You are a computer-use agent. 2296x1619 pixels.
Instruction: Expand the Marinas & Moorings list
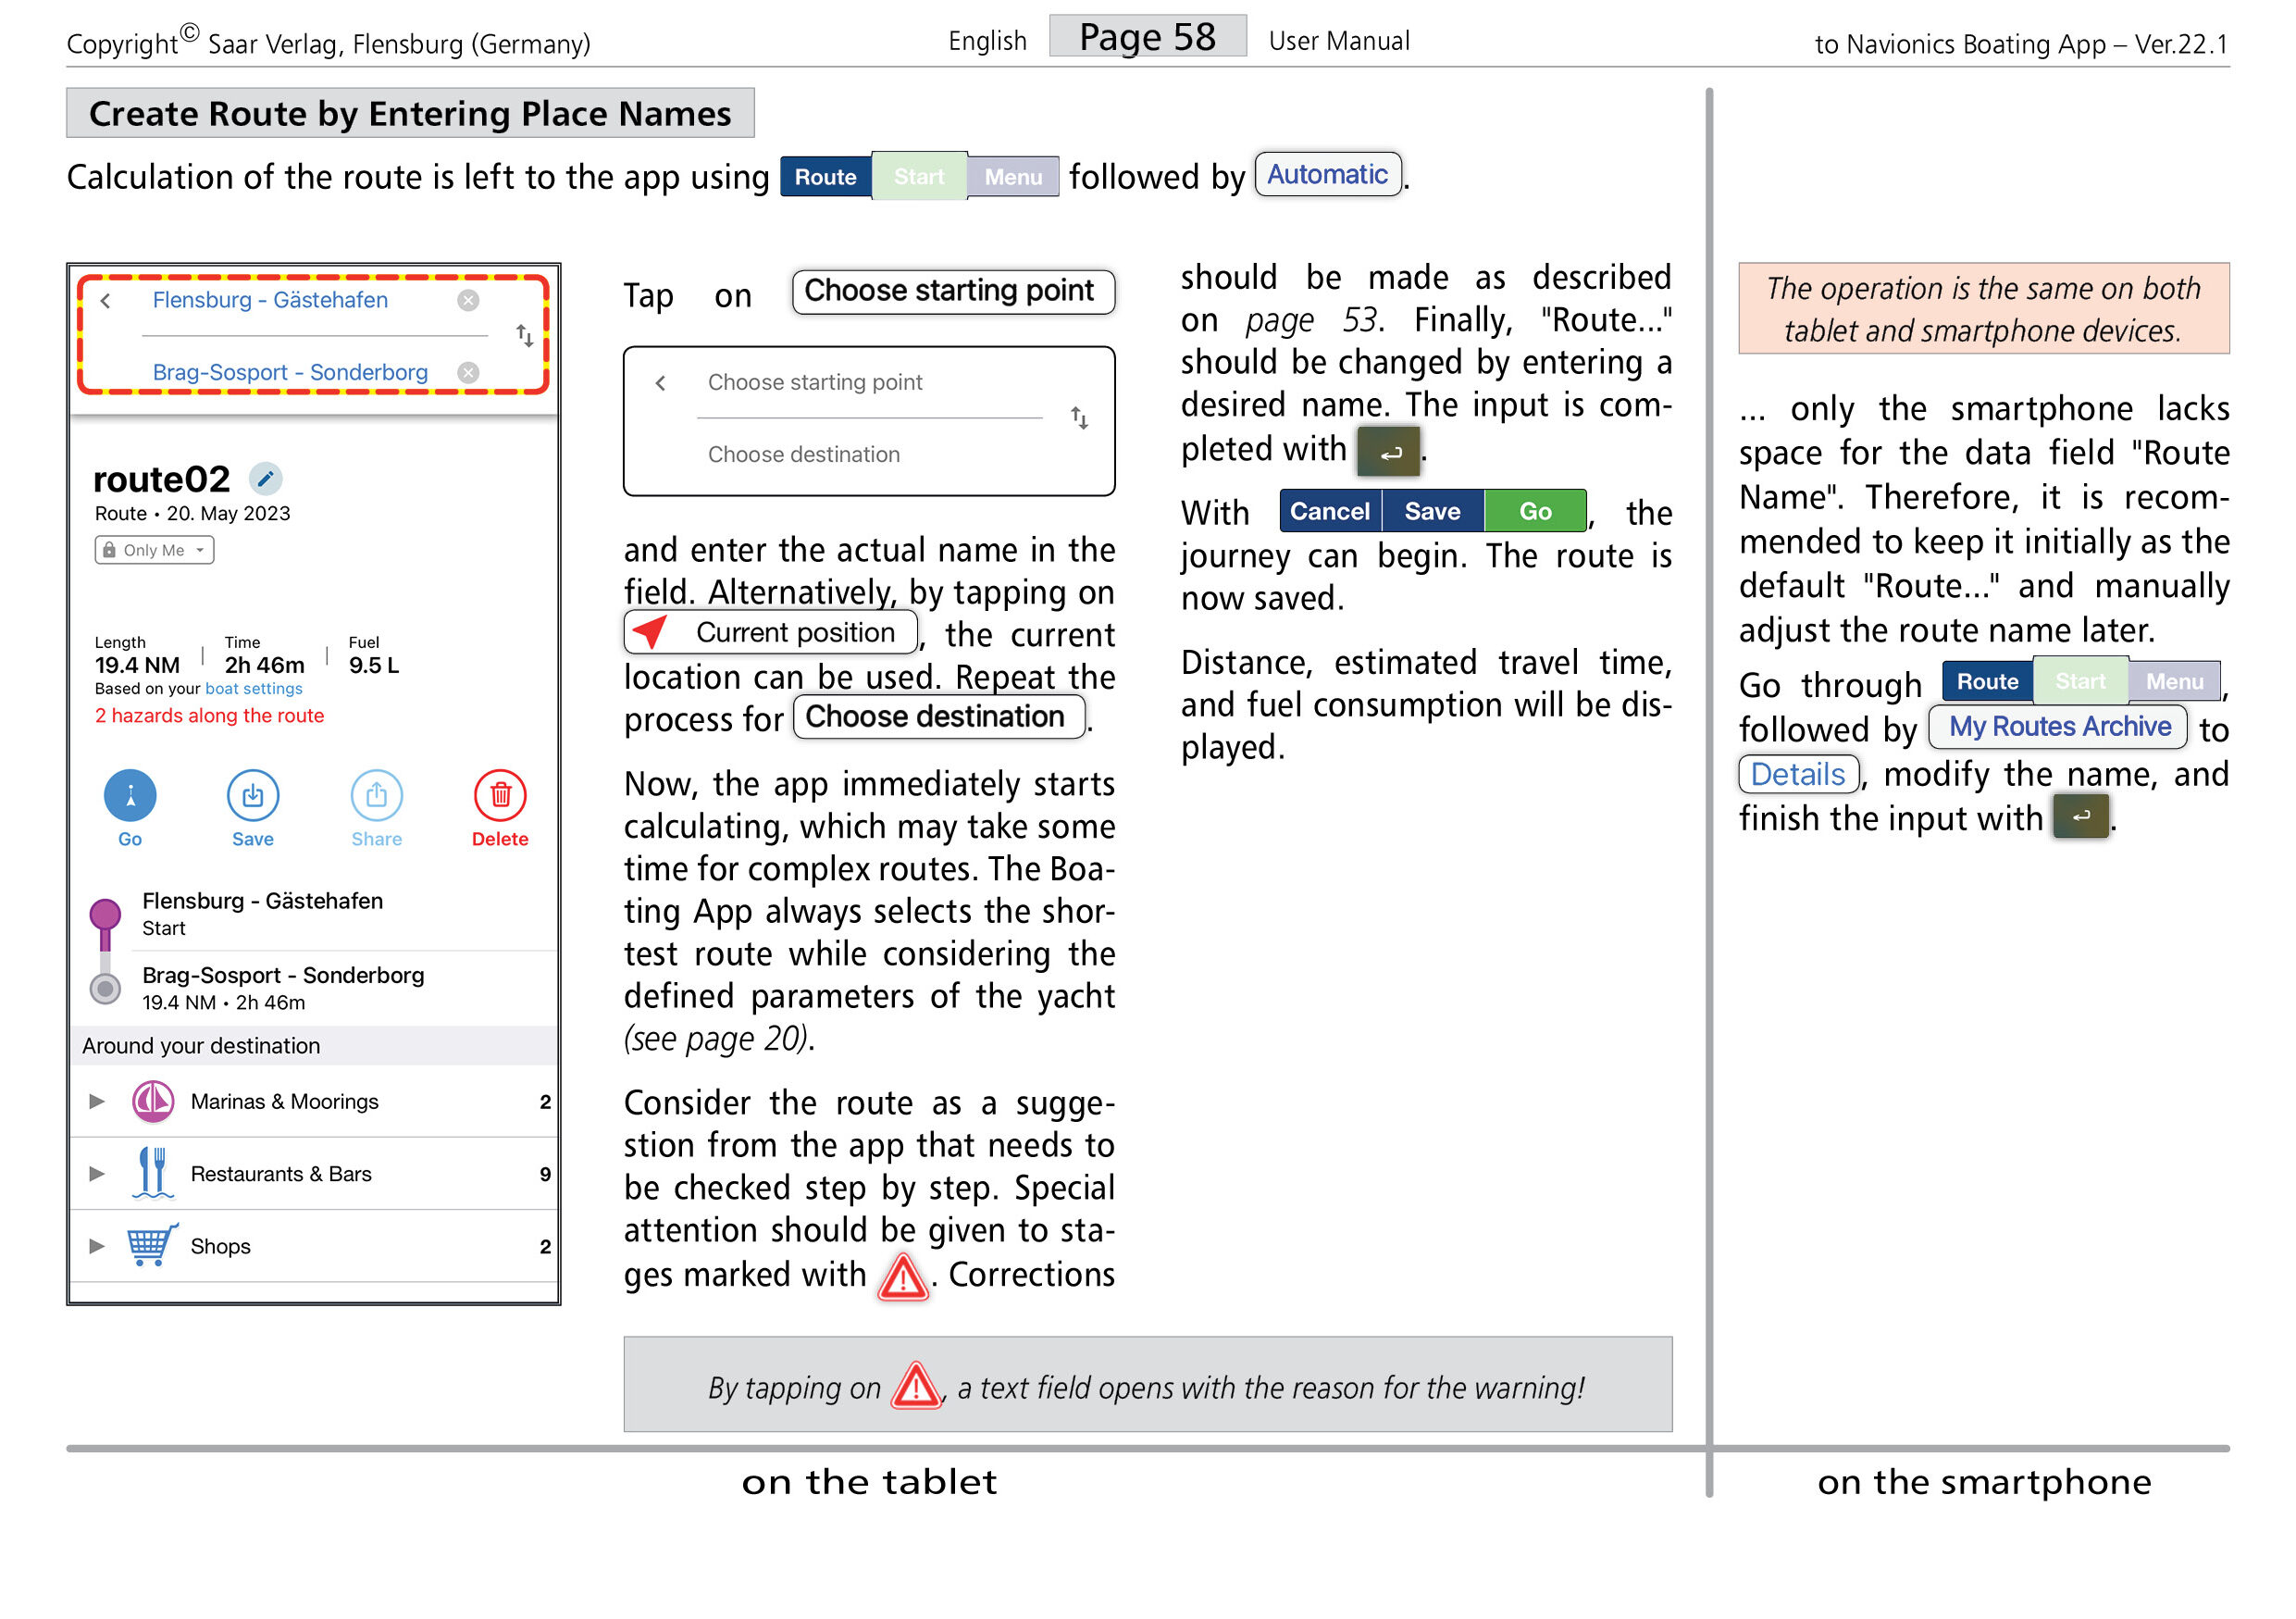coord(97,1101)
